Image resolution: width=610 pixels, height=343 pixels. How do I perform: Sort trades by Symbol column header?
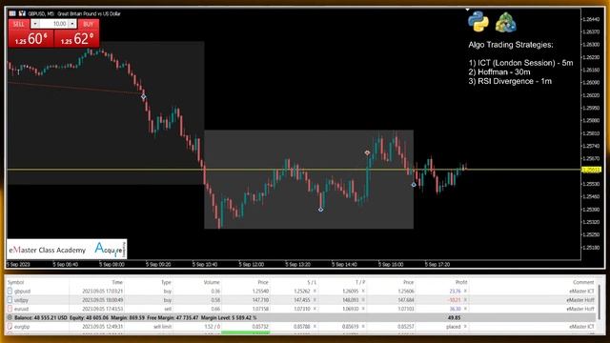[16, 282]
